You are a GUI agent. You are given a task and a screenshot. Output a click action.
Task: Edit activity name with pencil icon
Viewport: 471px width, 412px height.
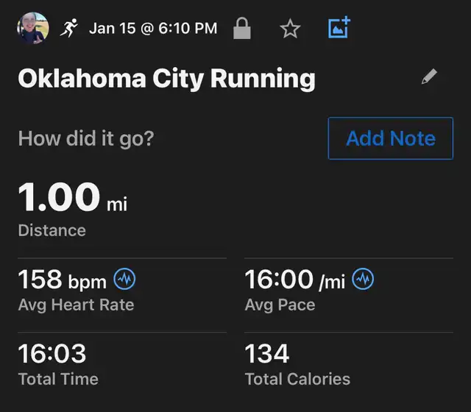[x=429, y=77]
